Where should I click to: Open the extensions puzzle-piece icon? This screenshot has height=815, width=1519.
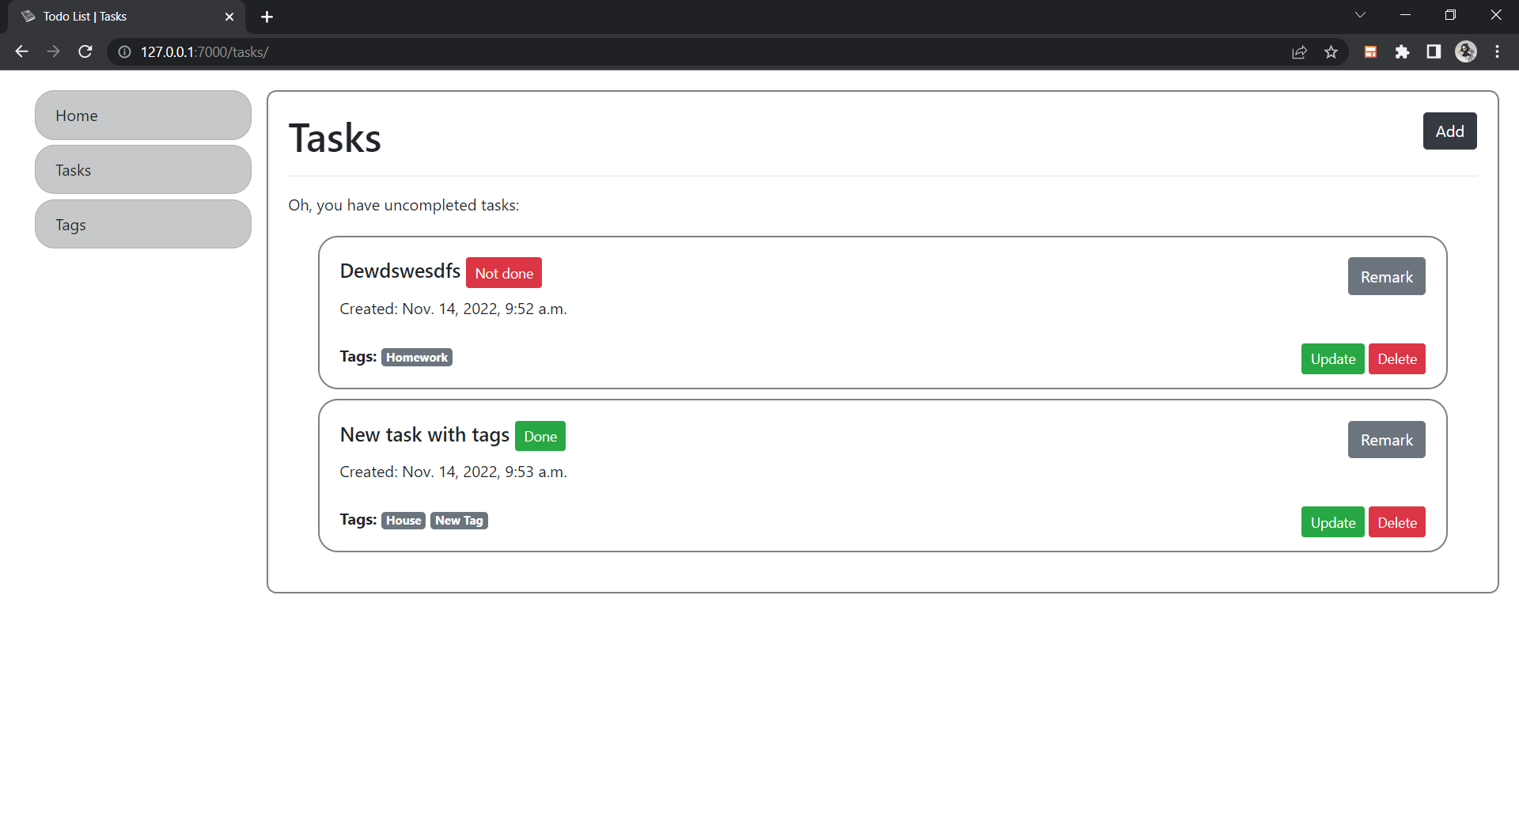(x=1403, y=51)
